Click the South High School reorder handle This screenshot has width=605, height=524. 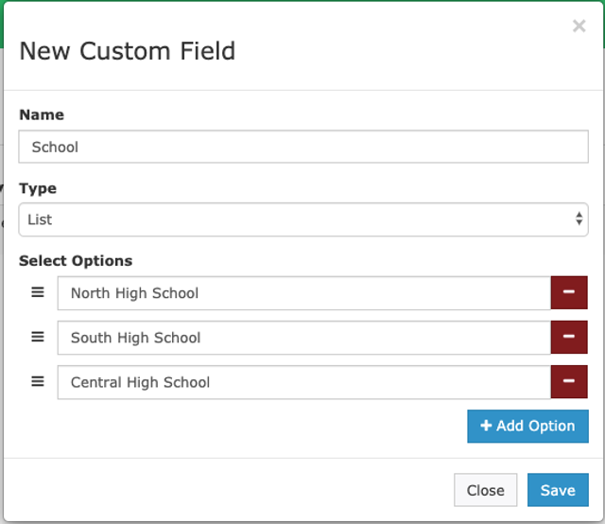coord(38,337)
